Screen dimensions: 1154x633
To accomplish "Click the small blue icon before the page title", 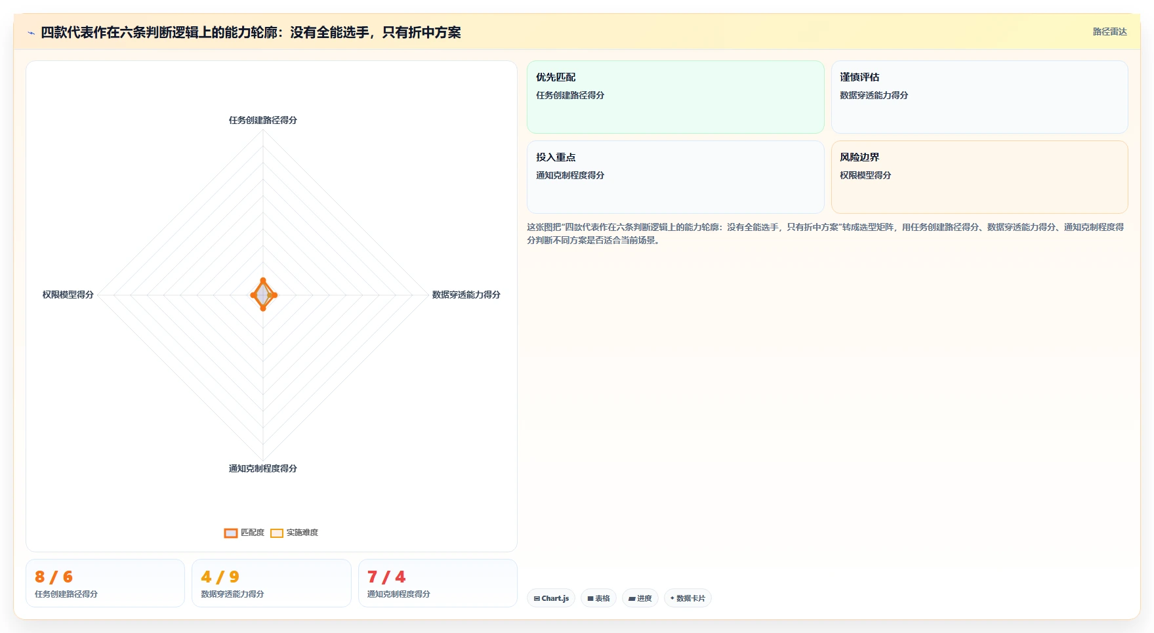I will click(31, 33).
